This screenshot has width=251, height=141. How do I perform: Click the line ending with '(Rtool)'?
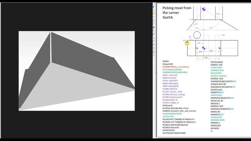[x=170, y=89]
